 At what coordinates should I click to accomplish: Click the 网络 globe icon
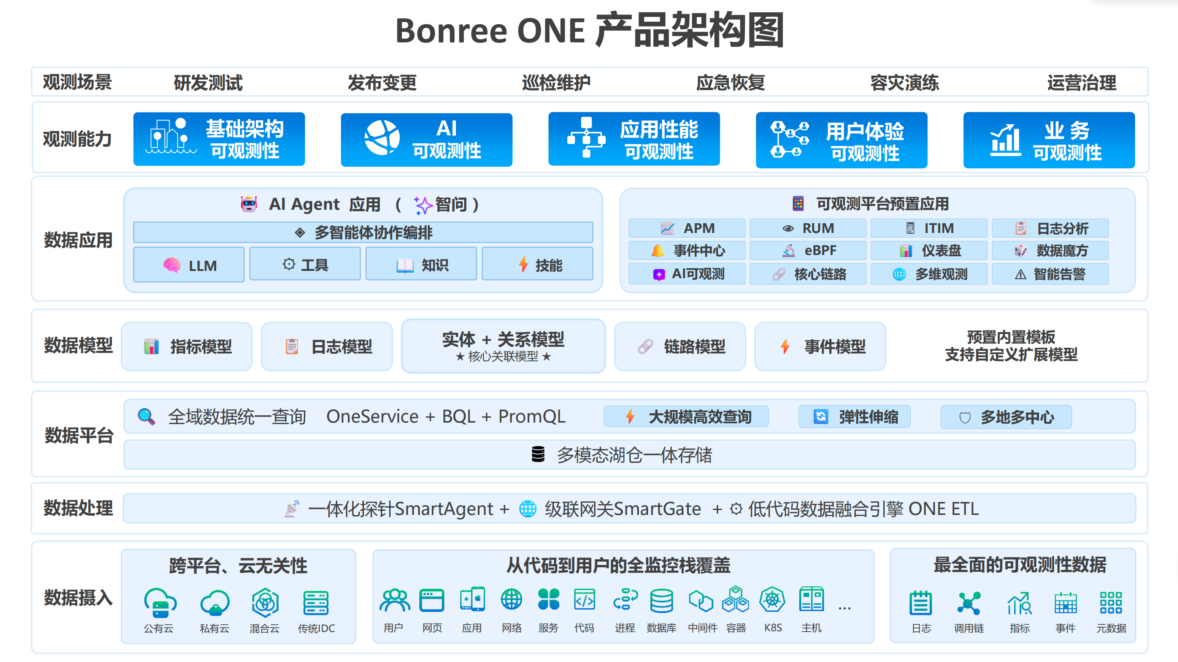(x=511, y=599)
